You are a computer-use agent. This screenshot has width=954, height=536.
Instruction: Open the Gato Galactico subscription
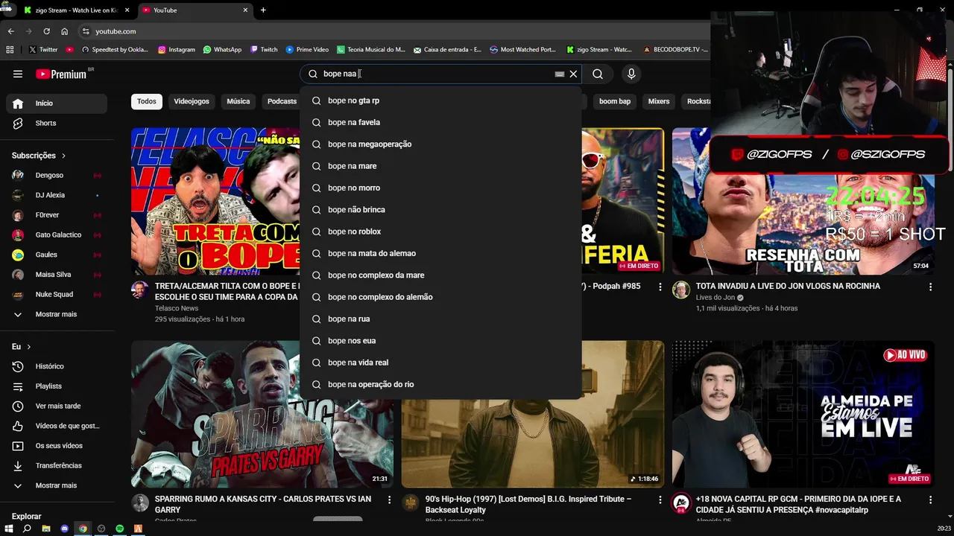point(57,234)
